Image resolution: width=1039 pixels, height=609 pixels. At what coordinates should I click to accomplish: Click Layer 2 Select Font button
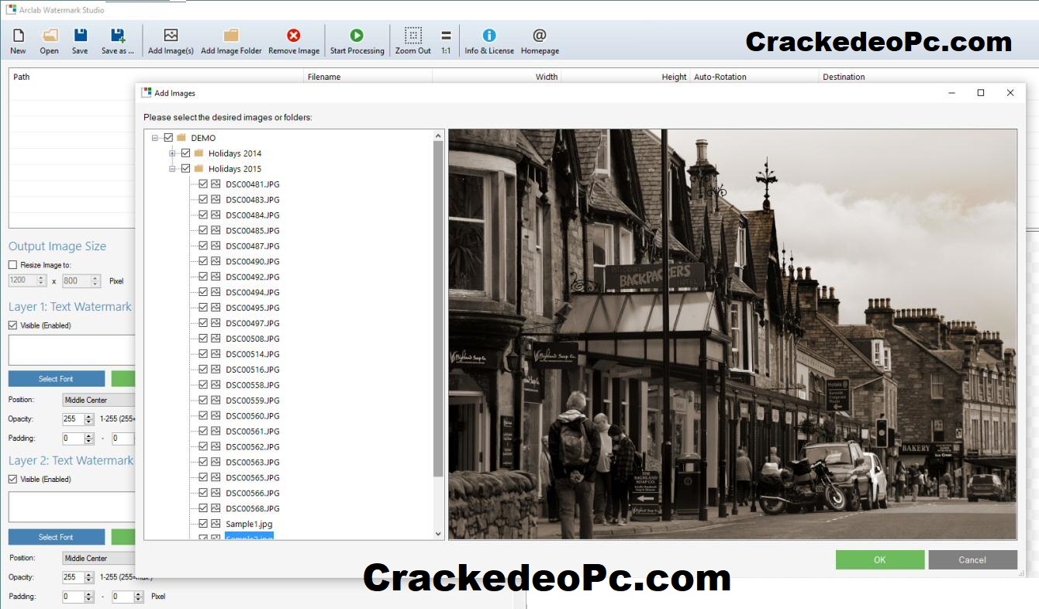click(57, 537)
